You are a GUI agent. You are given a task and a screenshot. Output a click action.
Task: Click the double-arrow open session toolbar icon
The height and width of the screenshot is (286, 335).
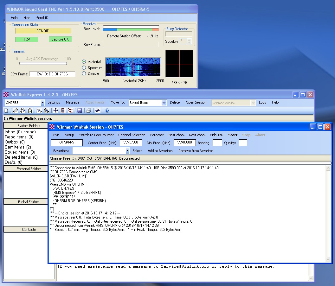98,111
